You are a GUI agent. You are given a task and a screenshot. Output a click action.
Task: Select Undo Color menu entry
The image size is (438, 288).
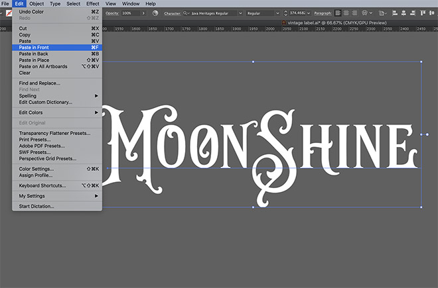33,12
